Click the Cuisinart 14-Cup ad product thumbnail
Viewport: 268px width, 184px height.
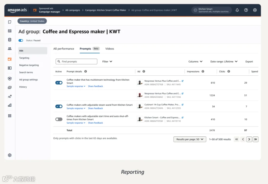pos(140,106)
